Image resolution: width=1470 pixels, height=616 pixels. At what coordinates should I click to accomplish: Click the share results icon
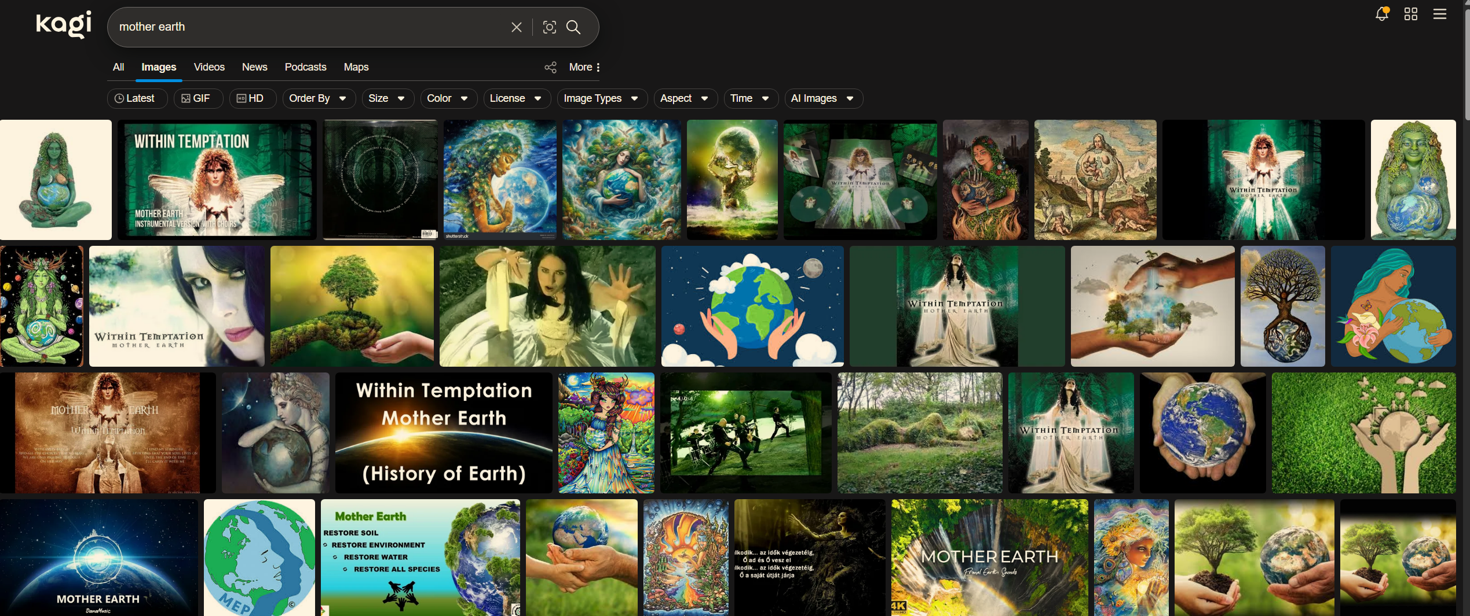pos(550,67)
